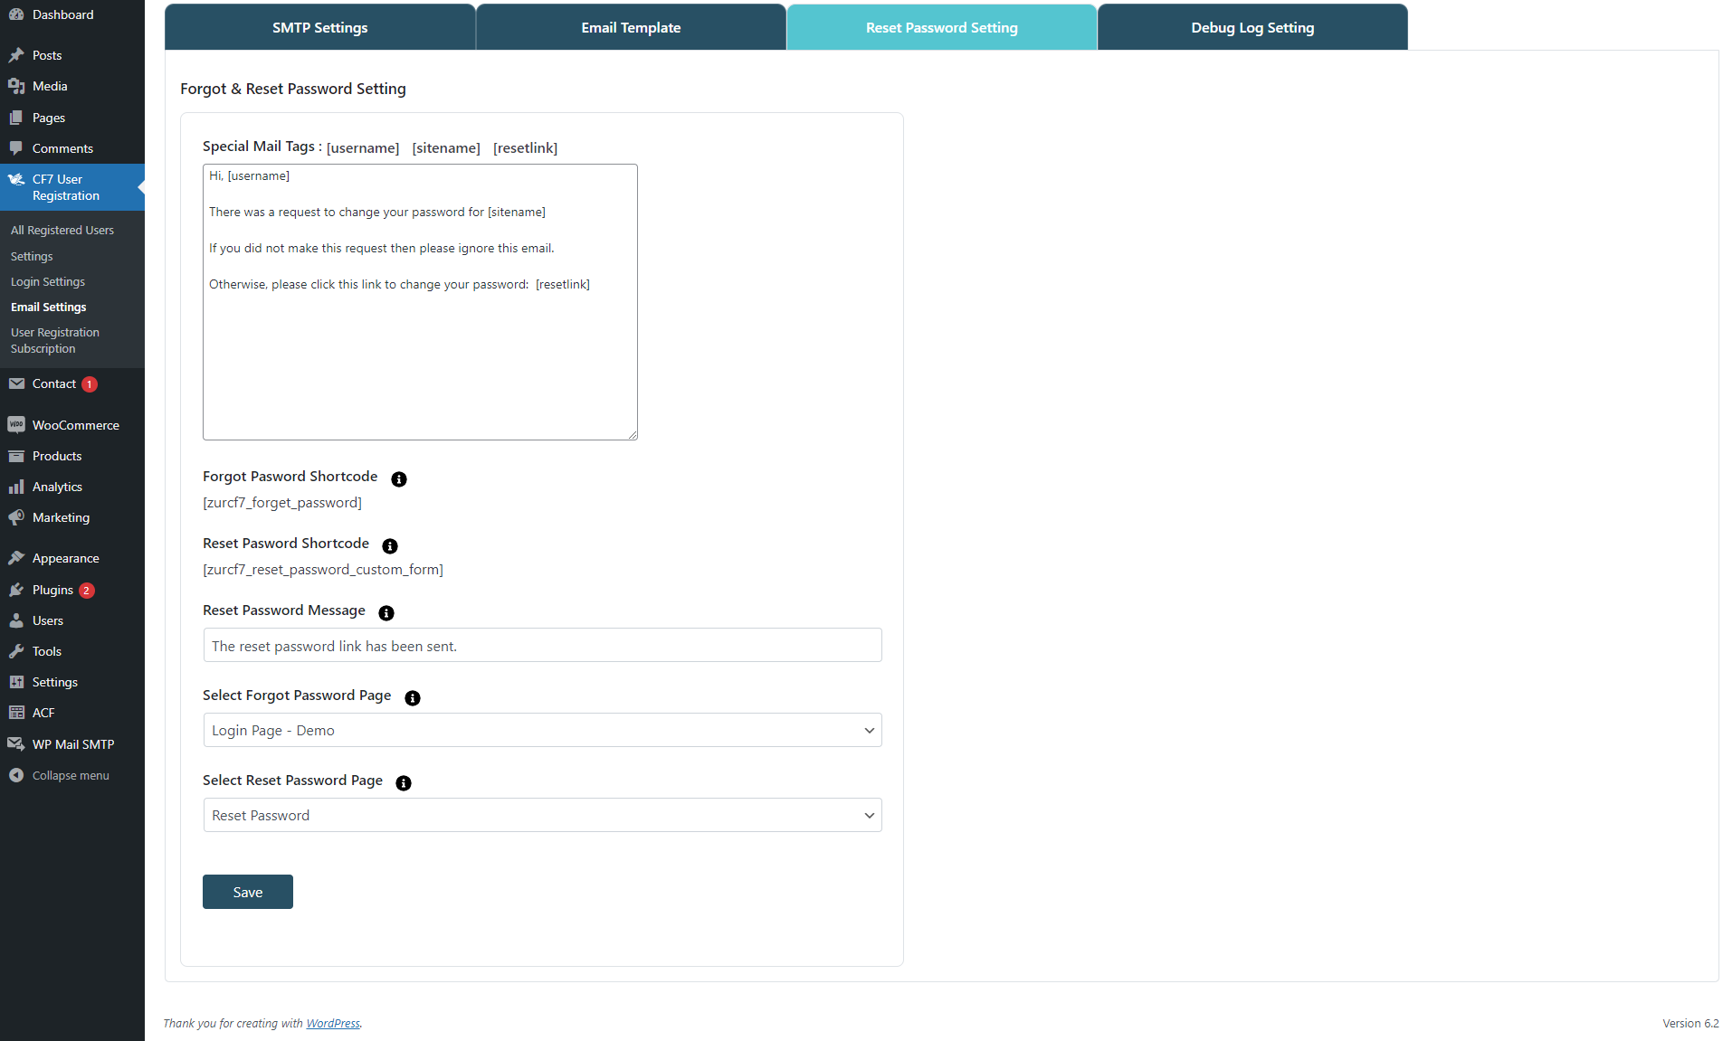Viewport: 1723px width, 1041px height.
Task: Switch to the SMTP Settings tab
Action: [x=319, y=28]
